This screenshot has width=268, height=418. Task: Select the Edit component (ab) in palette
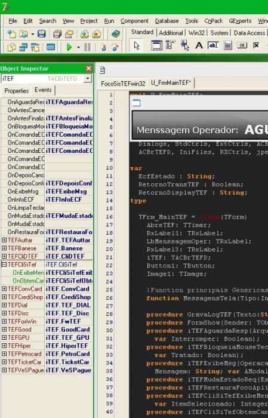[x=213, y=45]
